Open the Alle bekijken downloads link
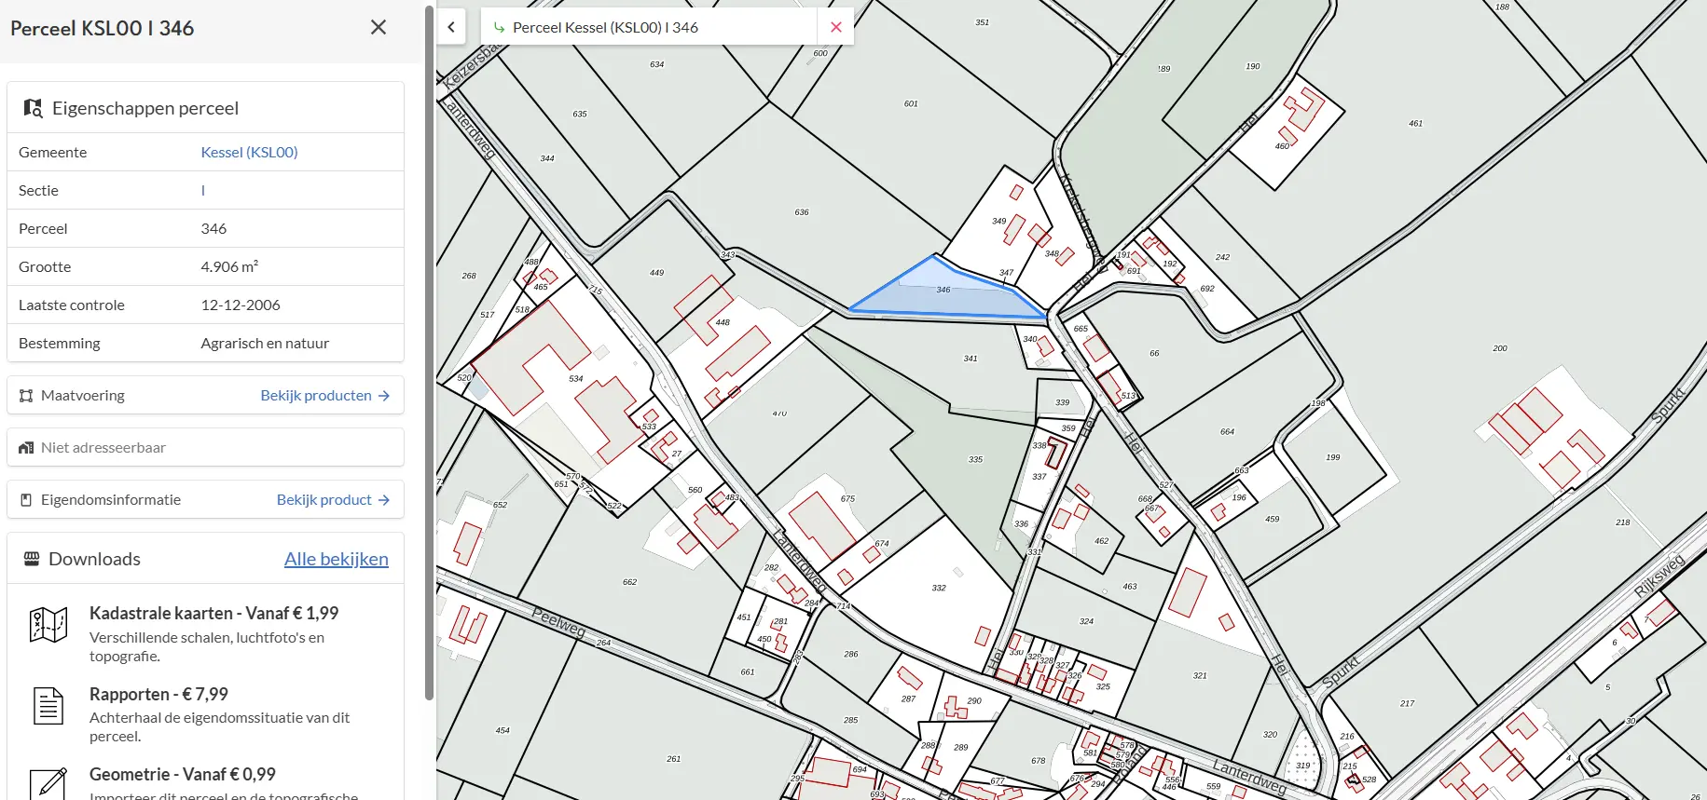The width and height of the screenshot is (1707, 800). 336,559
